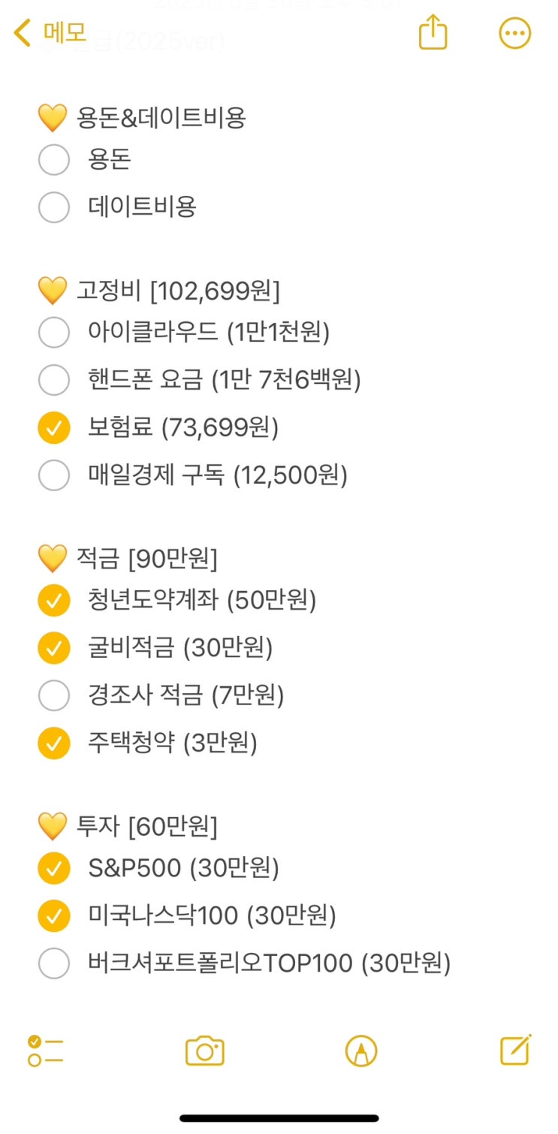Mark 아이클라우드 (1만1천원) as done
This screenshot has height=1134, width=558.
54,333
